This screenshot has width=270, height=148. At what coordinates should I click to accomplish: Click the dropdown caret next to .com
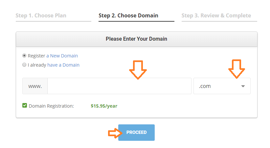[243, 86]
